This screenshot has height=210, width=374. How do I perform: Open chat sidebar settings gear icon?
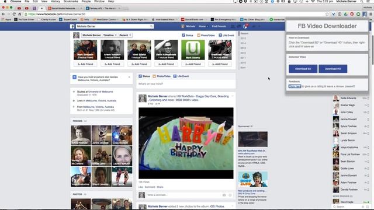pos(363,206)
